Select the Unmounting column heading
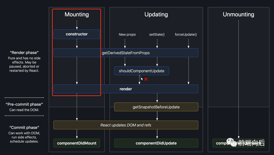 click(238, 14)
